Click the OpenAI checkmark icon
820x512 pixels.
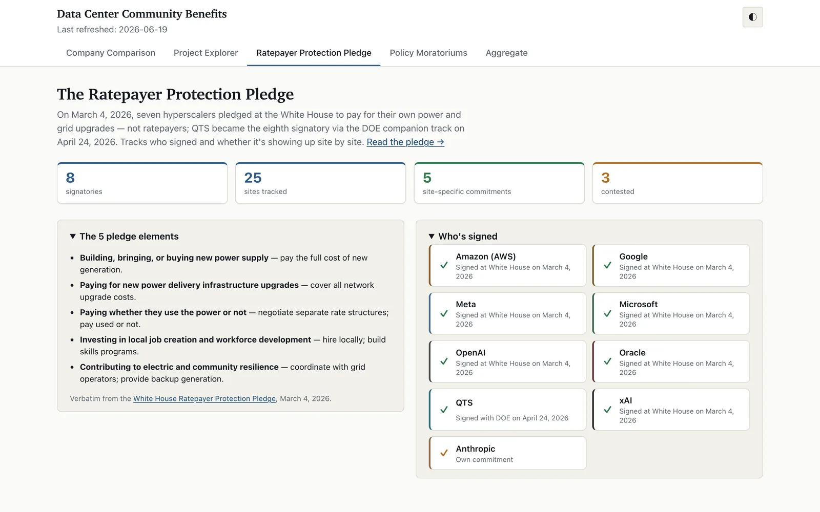click(444, 361)
